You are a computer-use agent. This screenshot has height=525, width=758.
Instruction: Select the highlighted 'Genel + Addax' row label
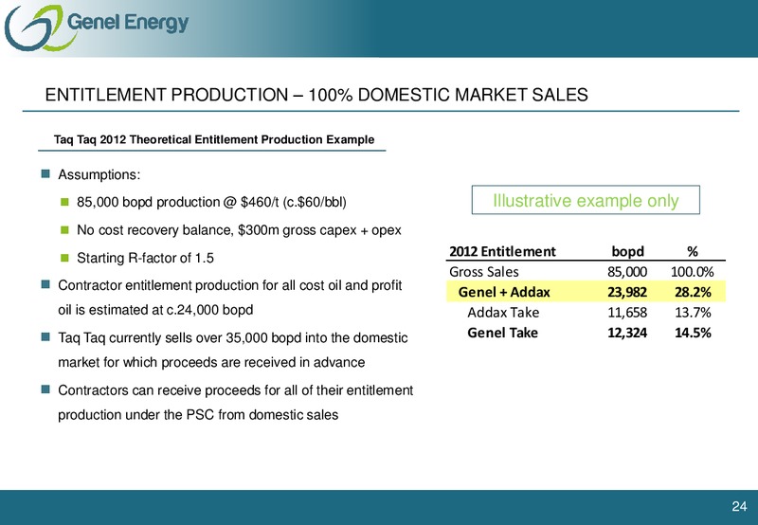[504, 292]
